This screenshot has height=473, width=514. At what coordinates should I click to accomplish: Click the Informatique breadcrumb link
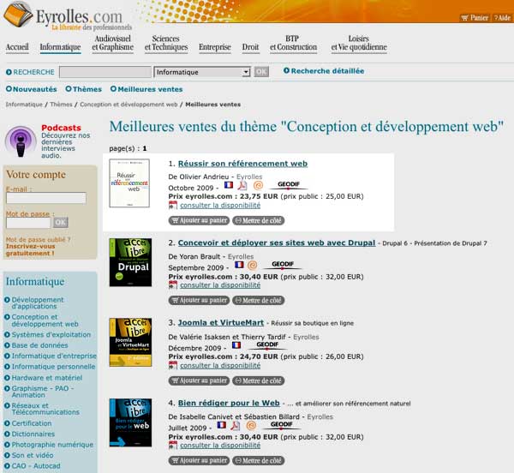[24, 105]
